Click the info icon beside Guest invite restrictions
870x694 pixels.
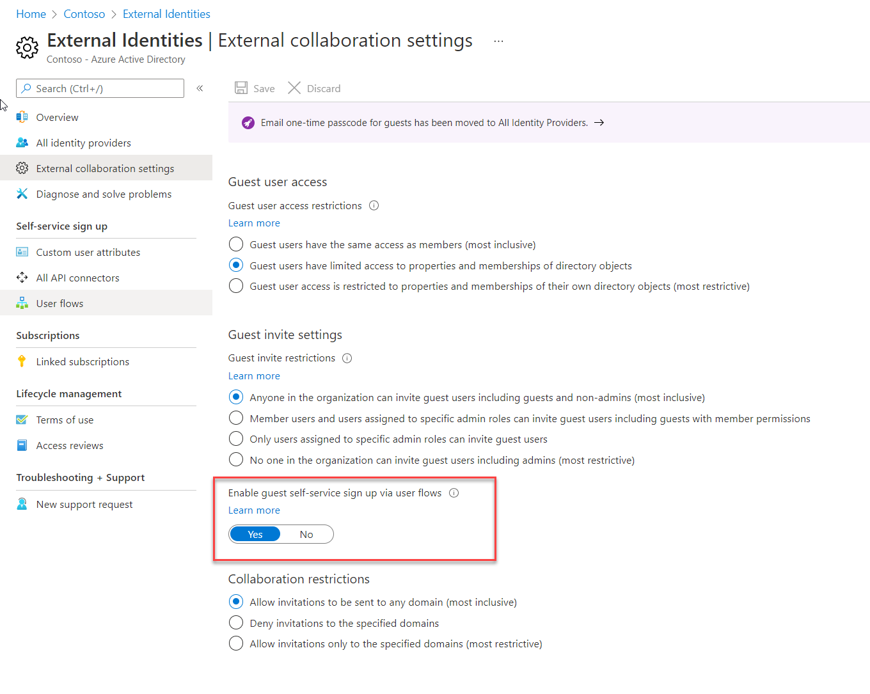click(347, 358)
